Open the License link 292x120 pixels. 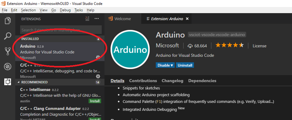[259, 46]
